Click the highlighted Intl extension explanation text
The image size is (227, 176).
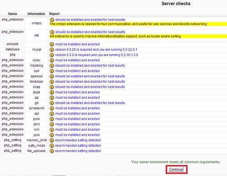coord(116,36)
